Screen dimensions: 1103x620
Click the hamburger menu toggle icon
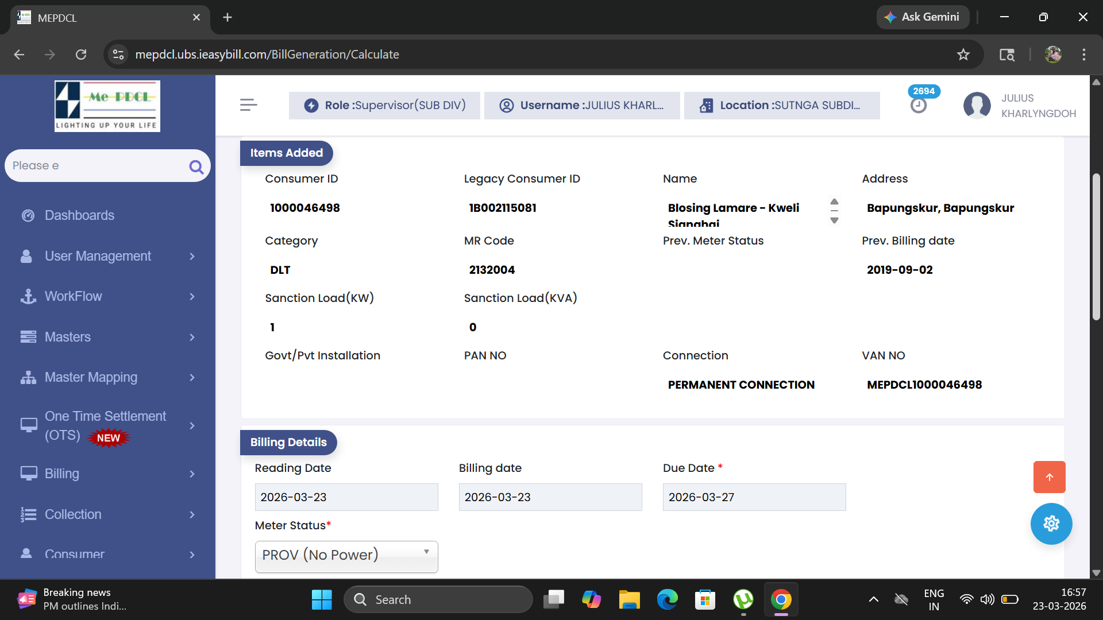click(248, 105)
